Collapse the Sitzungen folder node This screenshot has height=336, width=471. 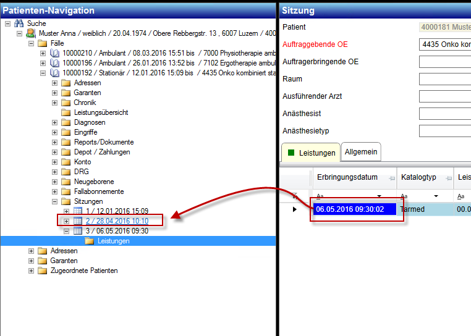[x=54, y=202]
